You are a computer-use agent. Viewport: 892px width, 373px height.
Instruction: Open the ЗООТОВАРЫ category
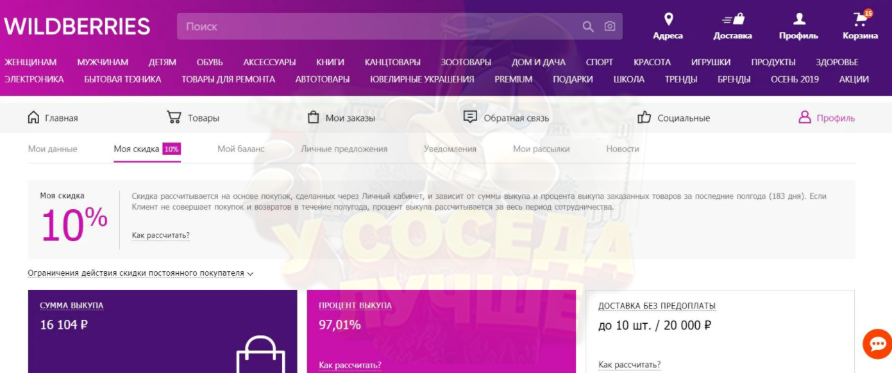pyautogui.click(x=466, y=62)
